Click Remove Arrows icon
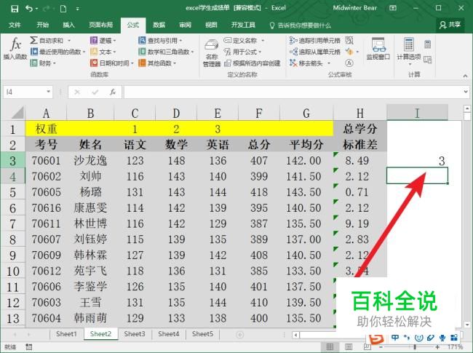 pyautogui.click(x=293, y=63)
